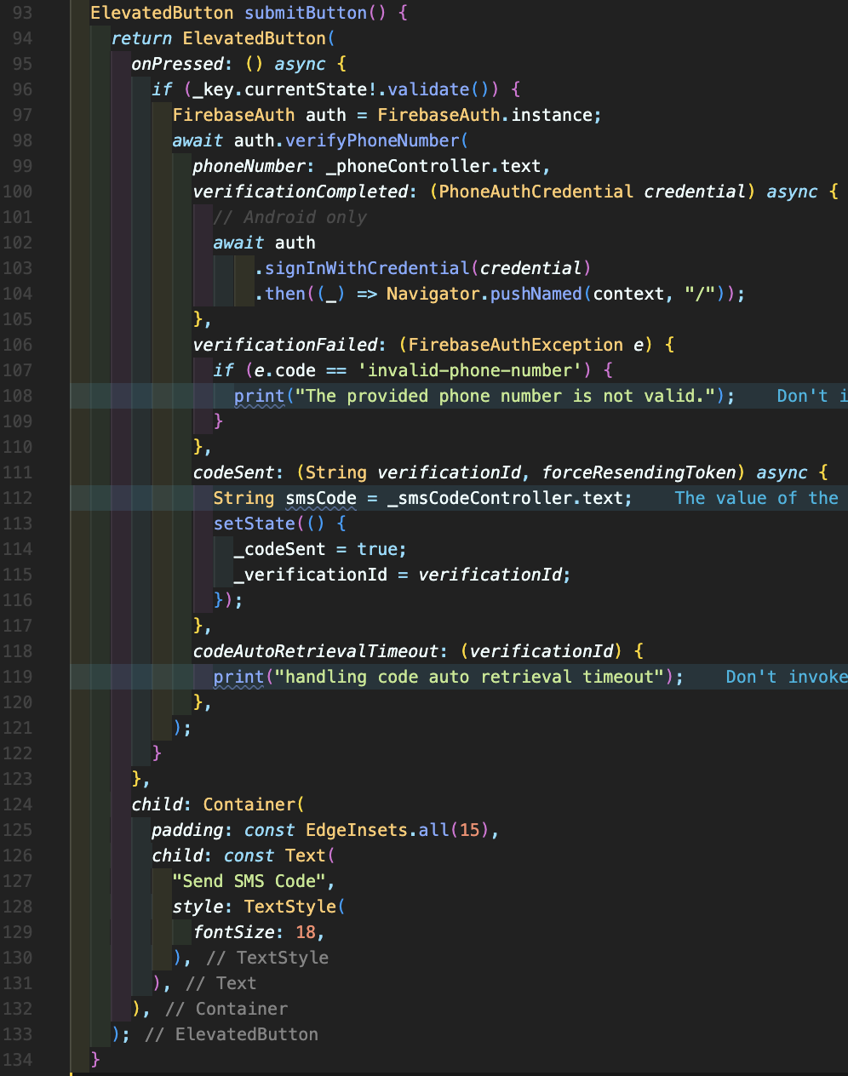848x1076 pixels.
Task: Click 'EdgeInsets.all(15)' on line 125
Action: 398,830
